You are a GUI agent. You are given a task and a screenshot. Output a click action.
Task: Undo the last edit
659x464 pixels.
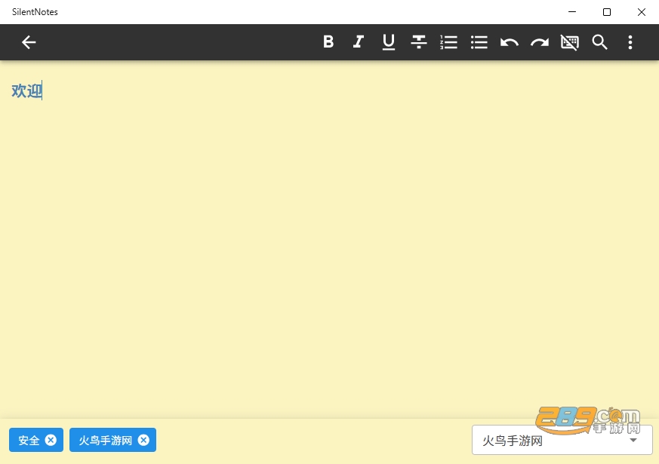click(510, 42)
